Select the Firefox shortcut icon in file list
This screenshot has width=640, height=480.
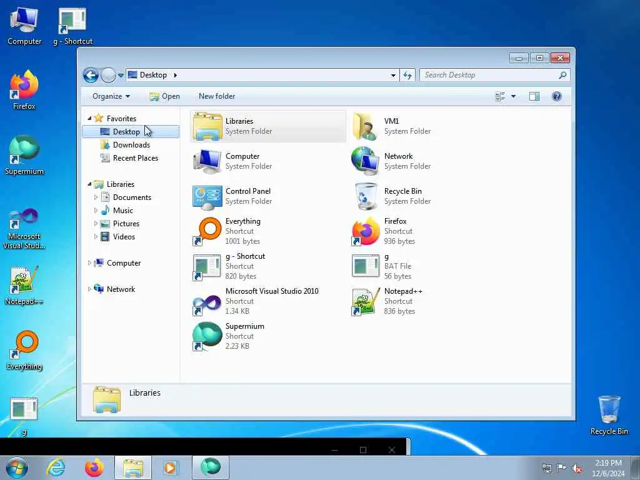[366, 231]
